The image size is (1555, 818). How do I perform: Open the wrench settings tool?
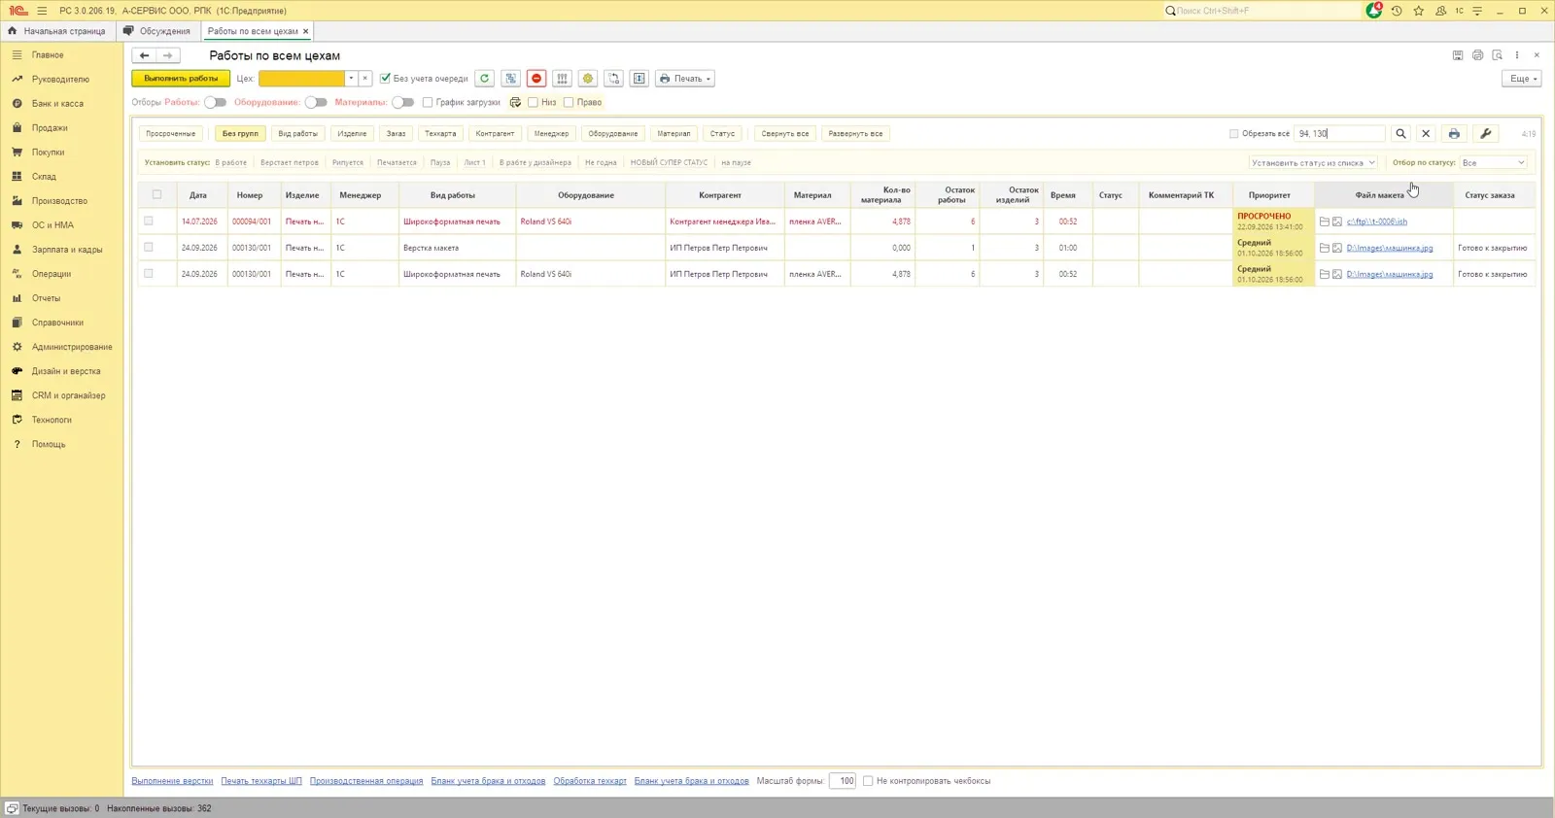[x=1486, y=134]
